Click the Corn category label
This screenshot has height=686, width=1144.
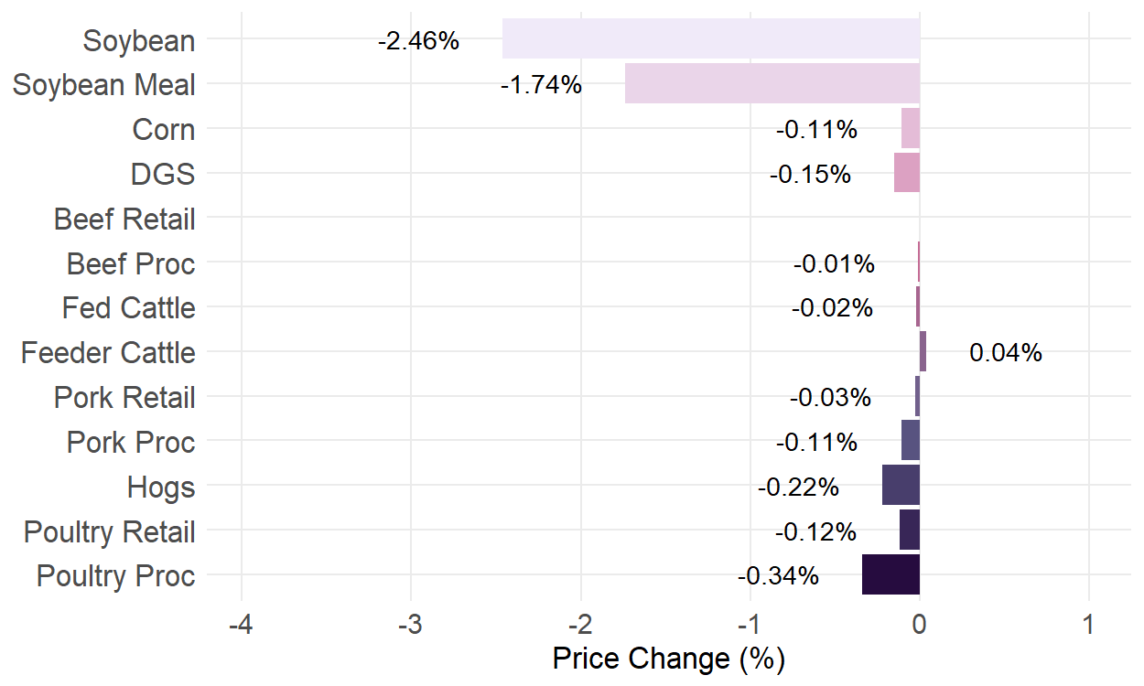(x=164, y=130)
